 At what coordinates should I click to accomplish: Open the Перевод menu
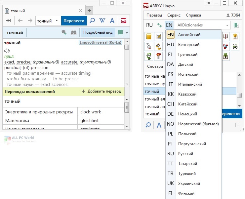click(154, 15)
